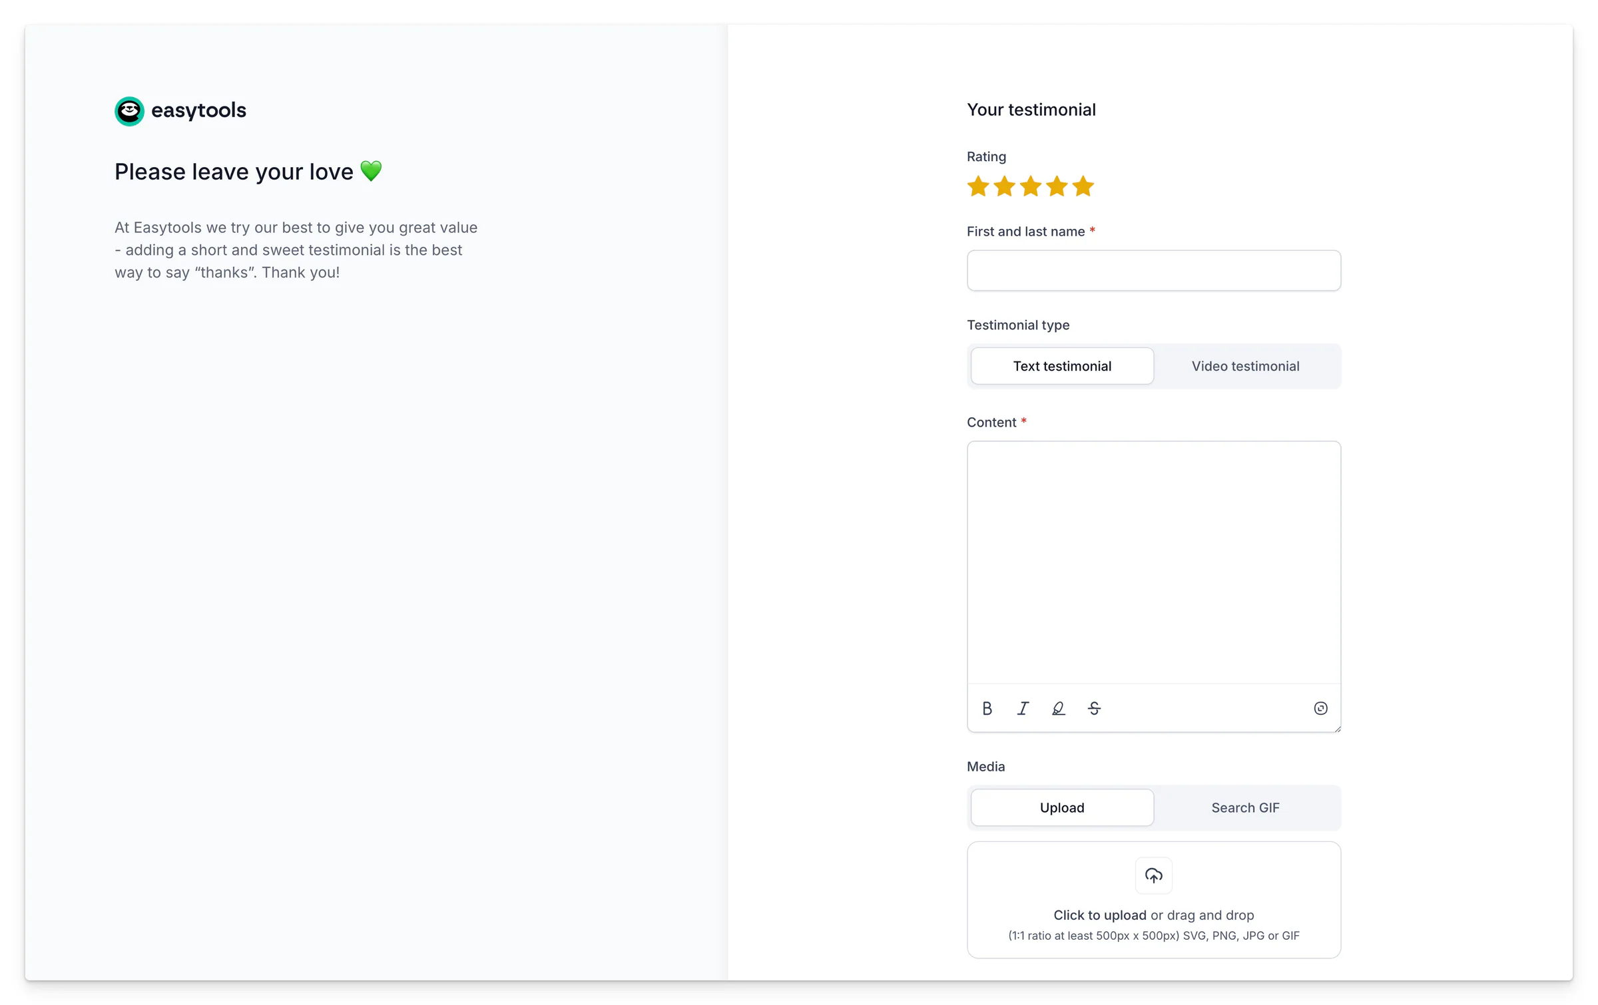This screenshot has height=1005, width=1598.
Task: Click the media drag and drop zone
Action: (1153, 900)
